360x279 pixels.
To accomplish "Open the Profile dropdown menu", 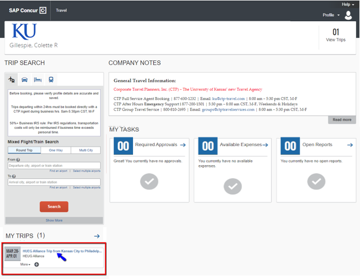I will [331, 15].
